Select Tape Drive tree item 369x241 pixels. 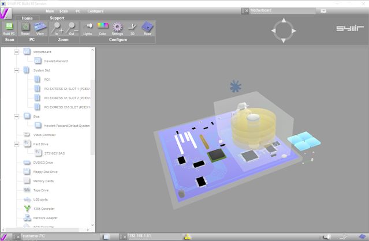[x=41, y=190]
